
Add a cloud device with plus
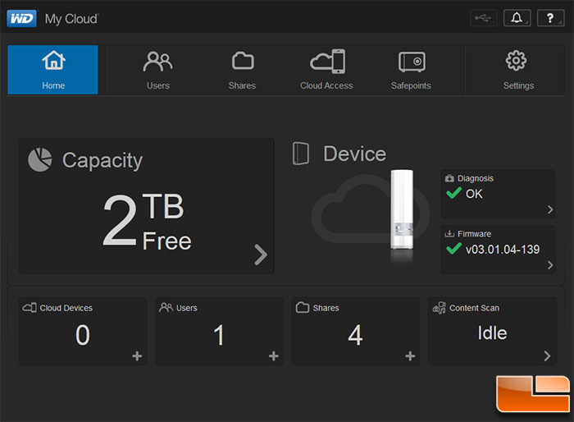tap(137, 356)
